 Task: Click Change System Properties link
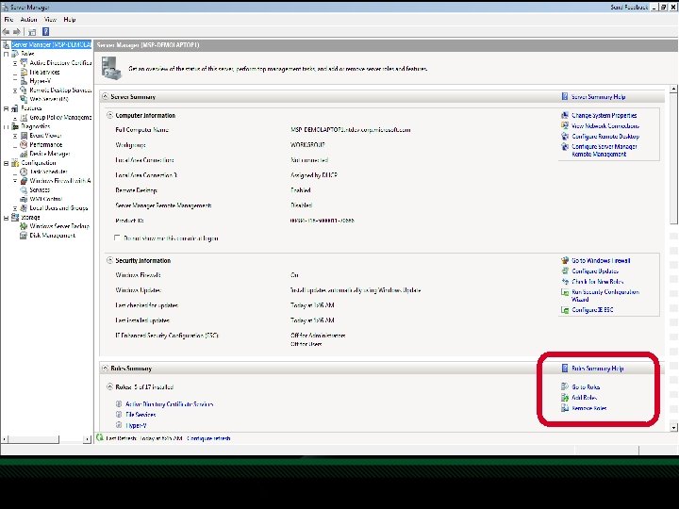pos(604,116)
